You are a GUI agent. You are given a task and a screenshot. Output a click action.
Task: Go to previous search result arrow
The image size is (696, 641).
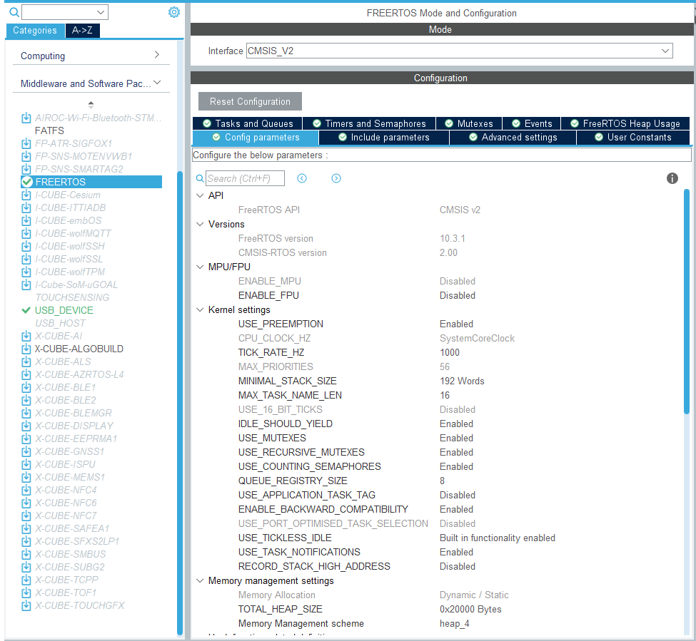(x=302, y=178)
